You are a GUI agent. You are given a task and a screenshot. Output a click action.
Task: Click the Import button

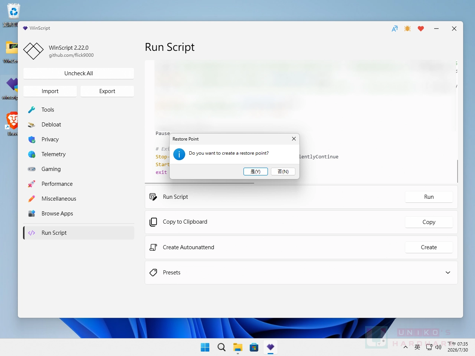click(50, 91)
